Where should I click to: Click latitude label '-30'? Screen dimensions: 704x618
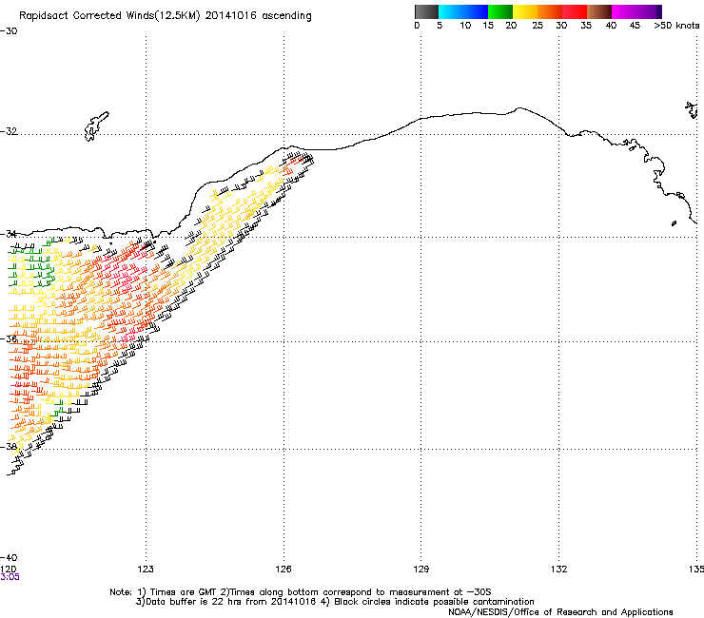tap(9, 31)
